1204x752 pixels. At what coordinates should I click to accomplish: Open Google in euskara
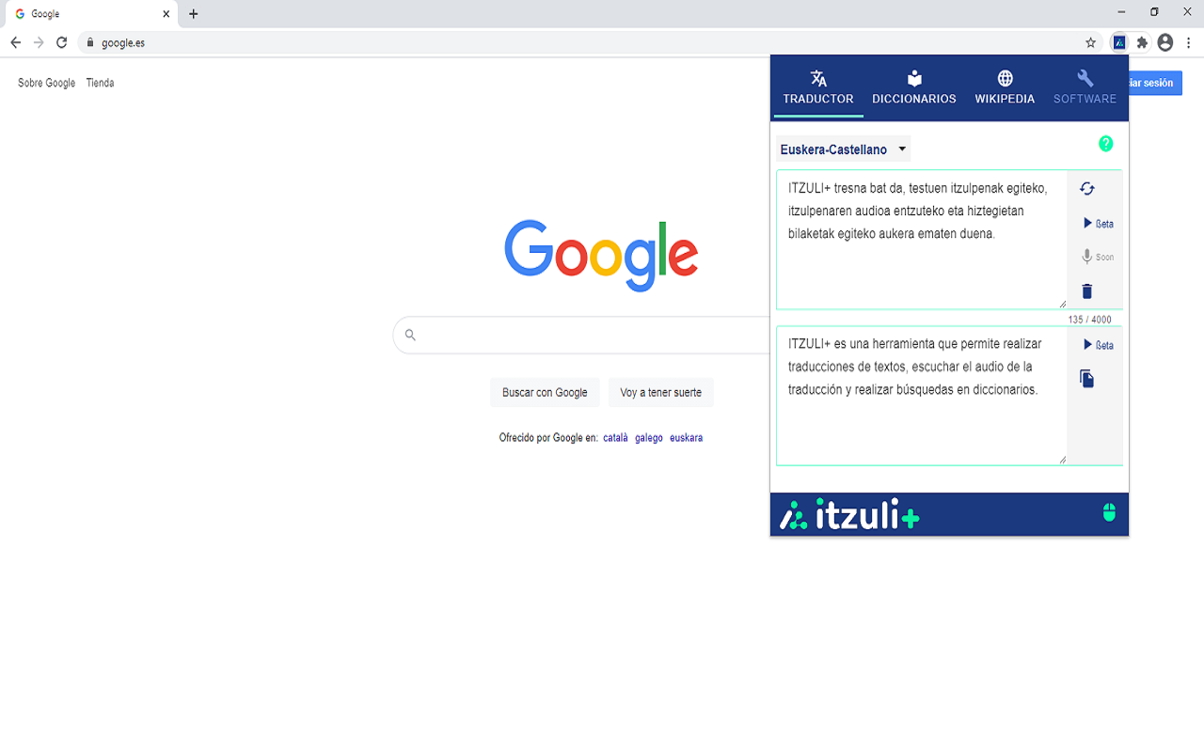tap(686, 437)
